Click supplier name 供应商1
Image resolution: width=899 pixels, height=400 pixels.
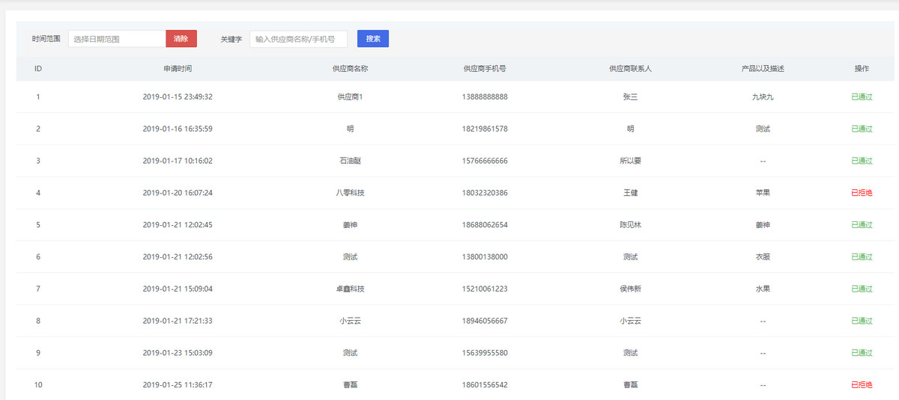coord(350,97)
